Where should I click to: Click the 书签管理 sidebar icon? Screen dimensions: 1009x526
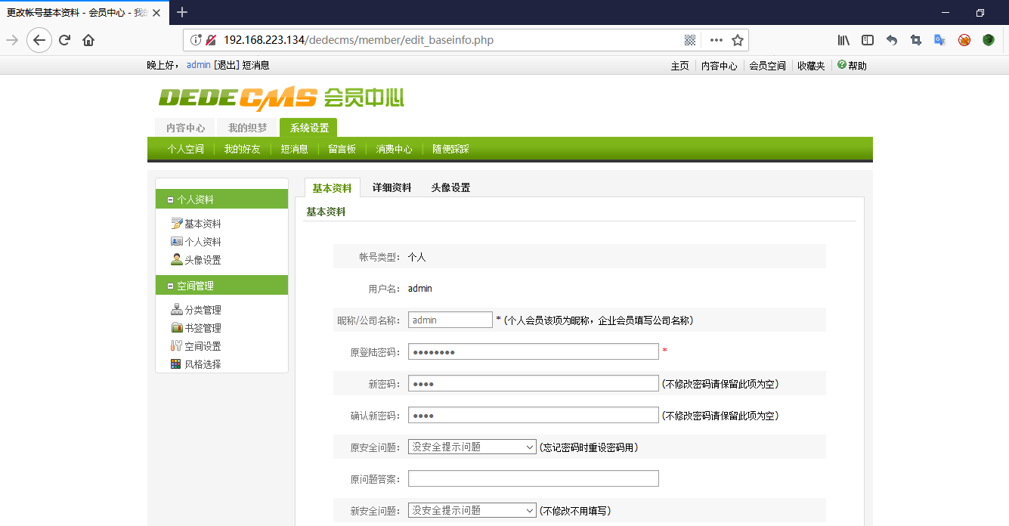[177, 327]
